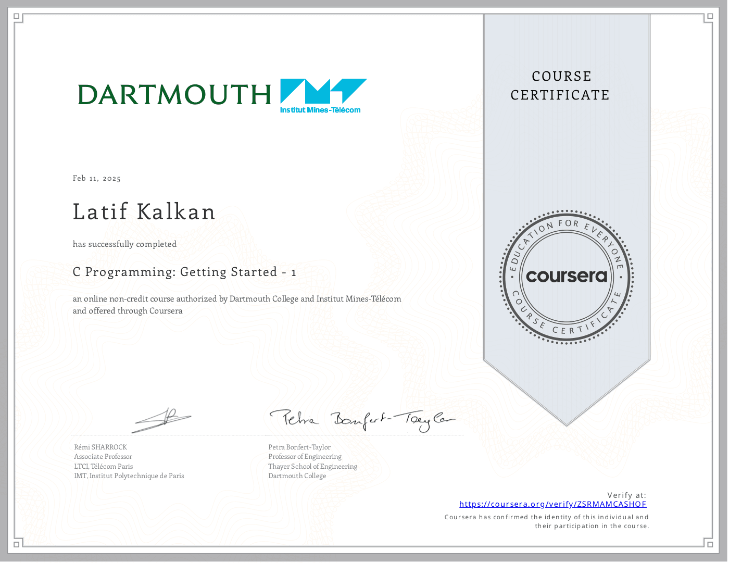Screen dimensions: 729x563
Task: Click the 'an online non-credit course authorized' line
Action: 237,299
